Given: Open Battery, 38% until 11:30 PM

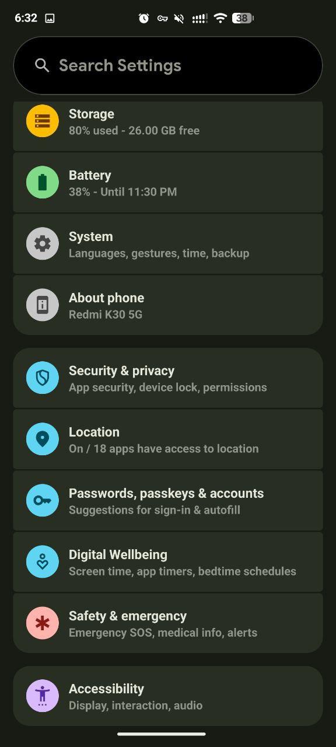Looking at the screenshot, I should click(x=168, y=182).
